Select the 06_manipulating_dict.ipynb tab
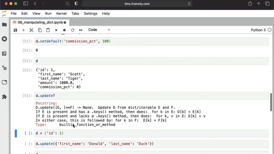The width and height of the screenshot is (274, 154). pyautogui.click(x=40, y=22)
